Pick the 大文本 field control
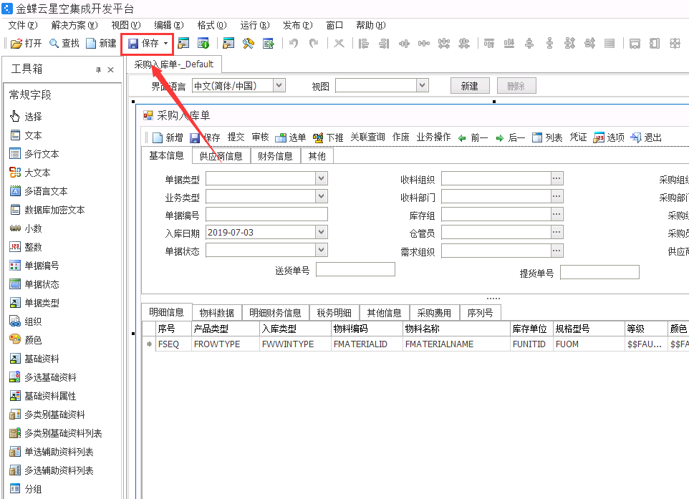This screenshot has width=689, height=499. [30, 173]
